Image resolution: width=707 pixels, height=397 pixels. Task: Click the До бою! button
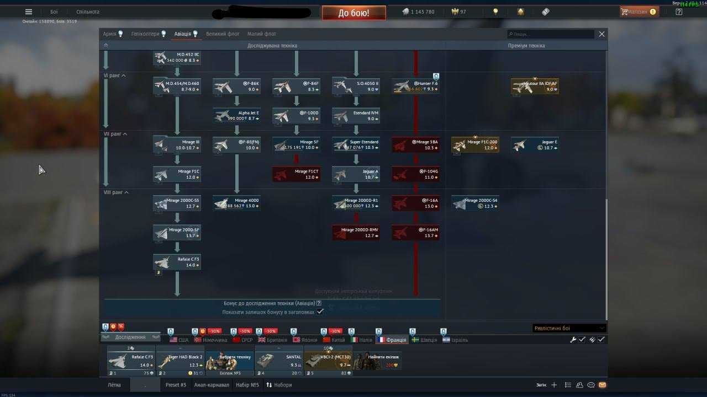[x=354, y=13]
